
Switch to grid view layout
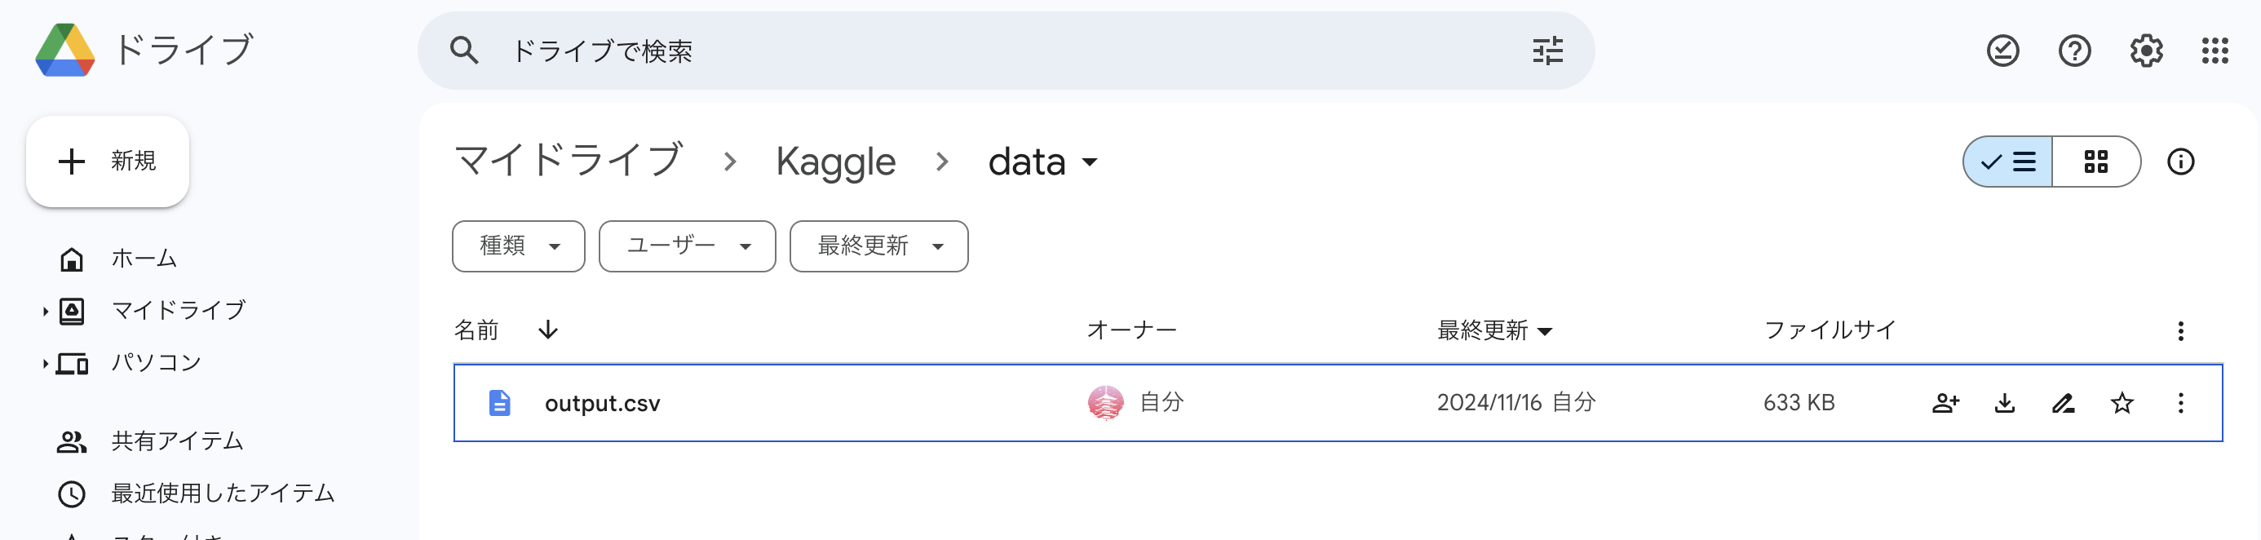point(2096,162)
